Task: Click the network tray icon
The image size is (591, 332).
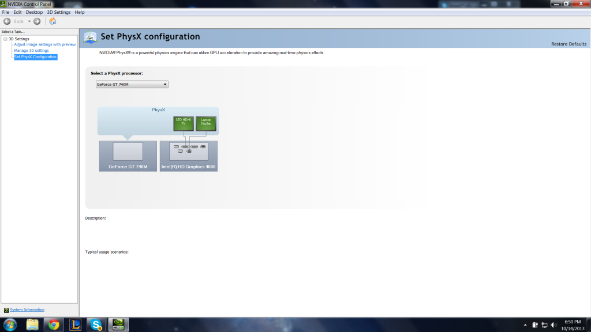Action: click(x=544, y=325)
